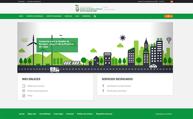Go to the INICIO menu item
The height and width of the screenshot is (119, 193).
21,16
